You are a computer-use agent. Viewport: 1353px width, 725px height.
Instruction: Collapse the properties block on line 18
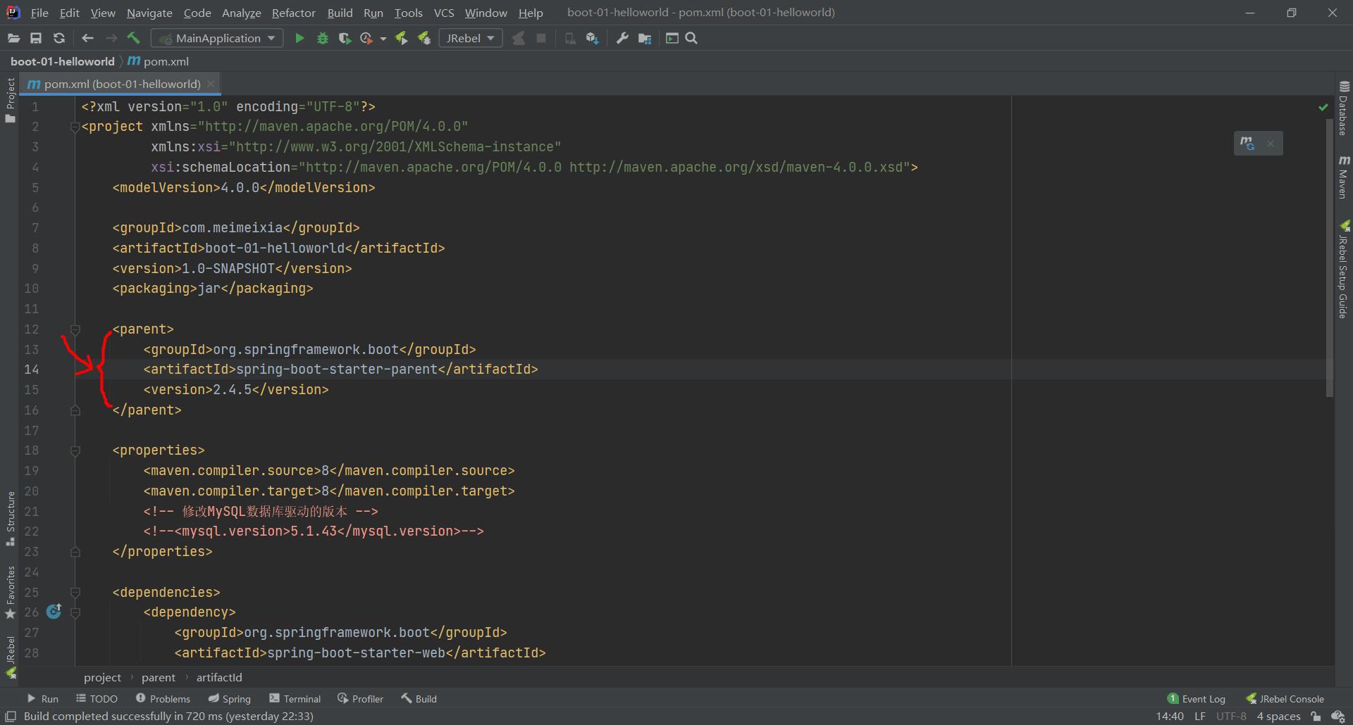click(x=75, y=450)
